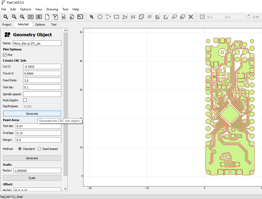Image resolution: width=262 pixels, height=199 pixels.
Task: Click the Name field Micro_Rev1j.GTL_iso
Action: (37, 43)
